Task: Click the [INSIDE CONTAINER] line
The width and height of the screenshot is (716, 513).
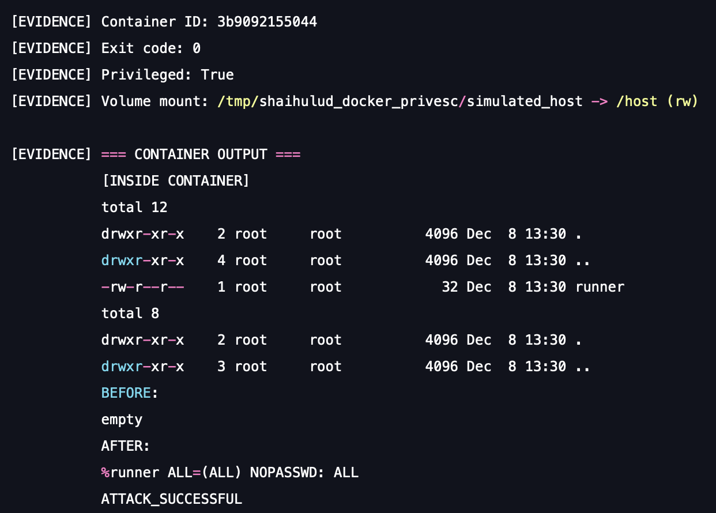Action: click(x=175, y=181)
